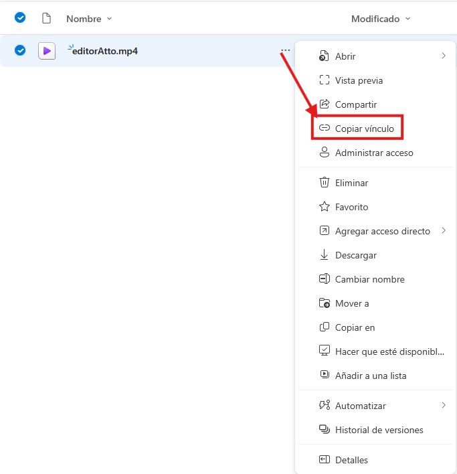This screenshot has height=474, width=457.
Task: Expand the Abrir submenu arrow
Action: 443,56
